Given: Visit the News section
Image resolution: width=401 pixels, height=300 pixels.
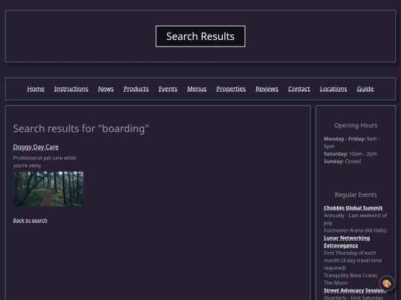Looking at the screenshot, I should coord(106,89).
